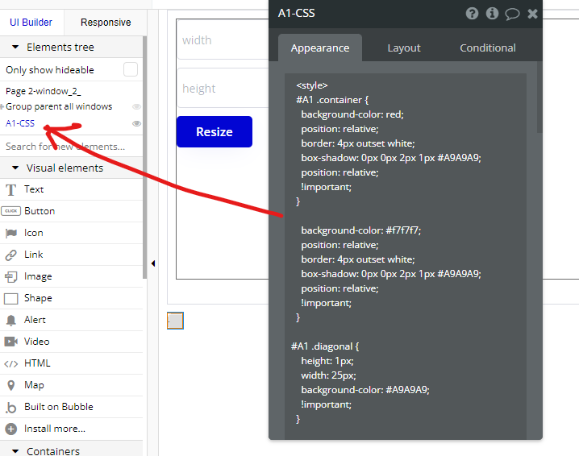
Task: Click the blue Resize button on canvas
Action: pos(215,131)
